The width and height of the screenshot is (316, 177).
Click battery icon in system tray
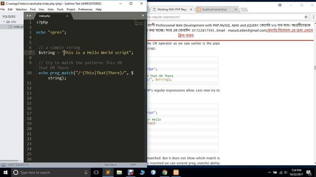click(x=275, y=173)
